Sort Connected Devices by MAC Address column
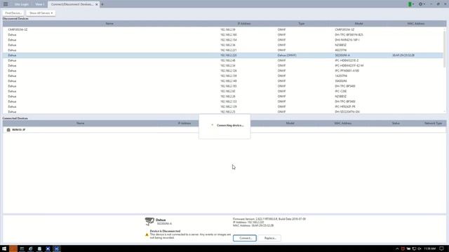 (x=343, y=123)
